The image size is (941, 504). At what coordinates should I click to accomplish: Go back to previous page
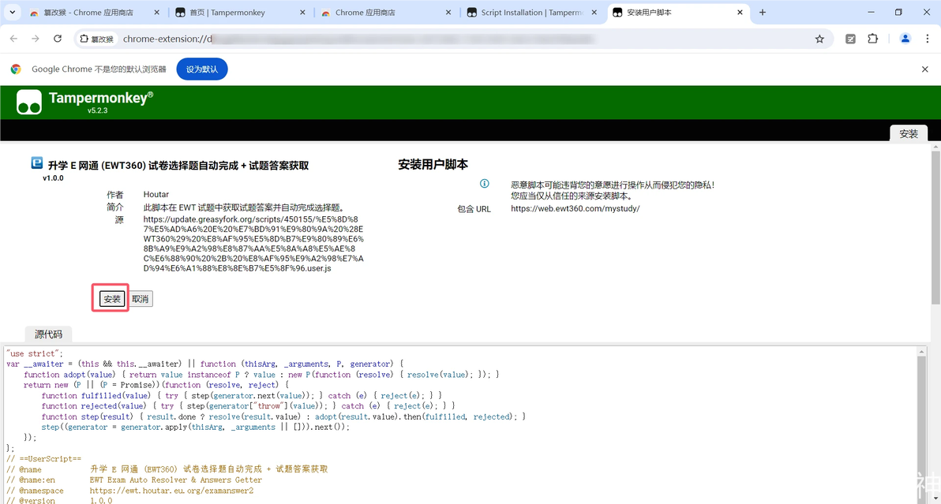(13, 39)
